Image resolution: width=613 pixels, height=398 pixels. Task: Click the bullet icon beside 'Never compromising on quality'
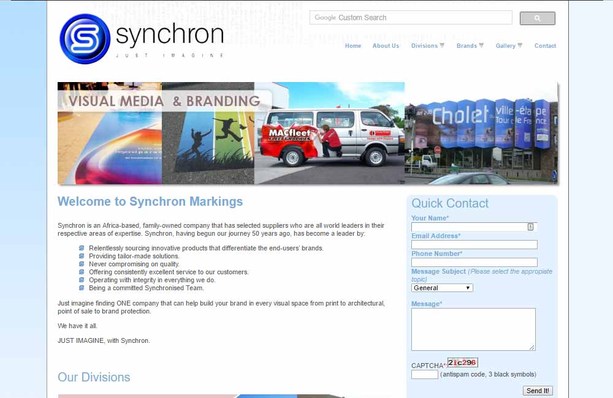pyautogui.click(x=82, y=264)
